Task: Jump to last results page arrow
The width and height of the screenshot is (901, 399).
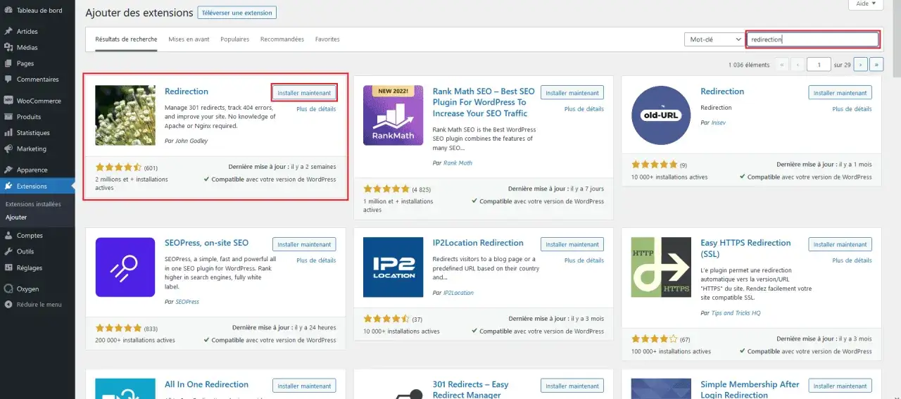Action: (876, 64)
